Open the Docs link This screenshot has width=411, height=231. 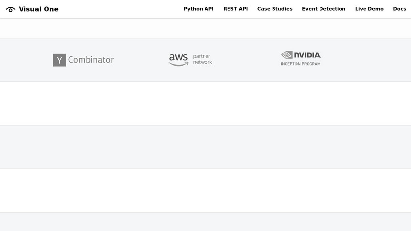click(399, 9)
